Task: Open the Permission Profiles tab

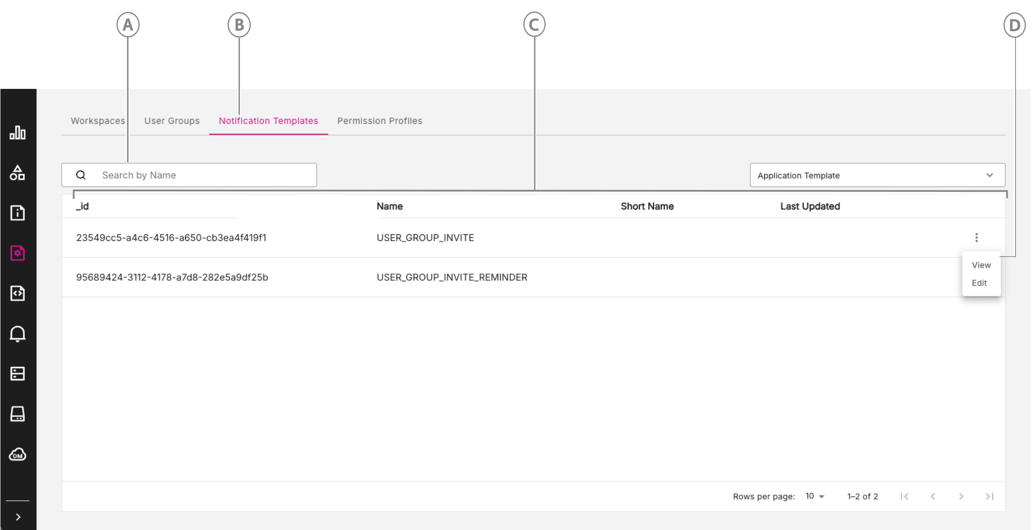Action: pyautogui.click(x=379, y=120)
